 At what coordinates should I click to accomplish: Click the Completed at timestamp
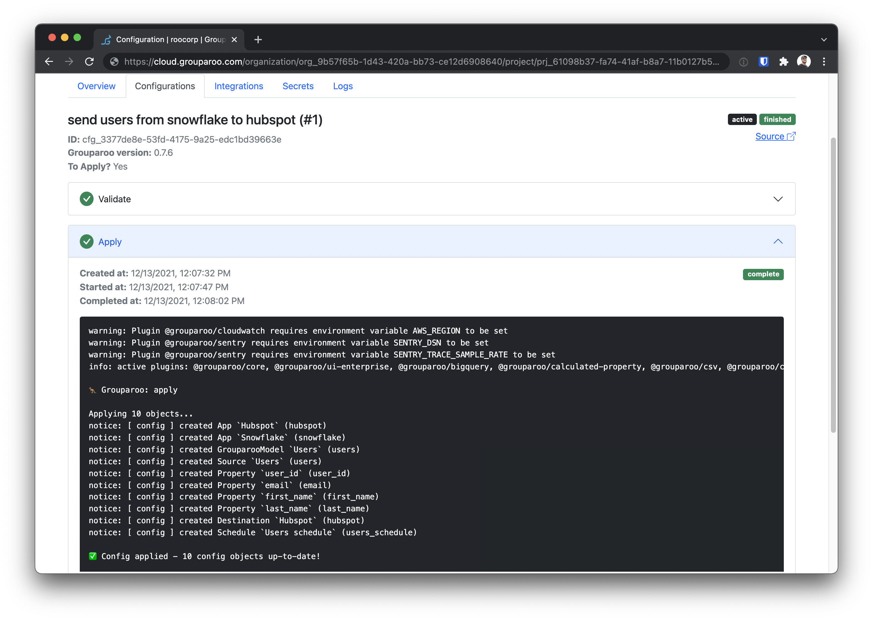162,301
